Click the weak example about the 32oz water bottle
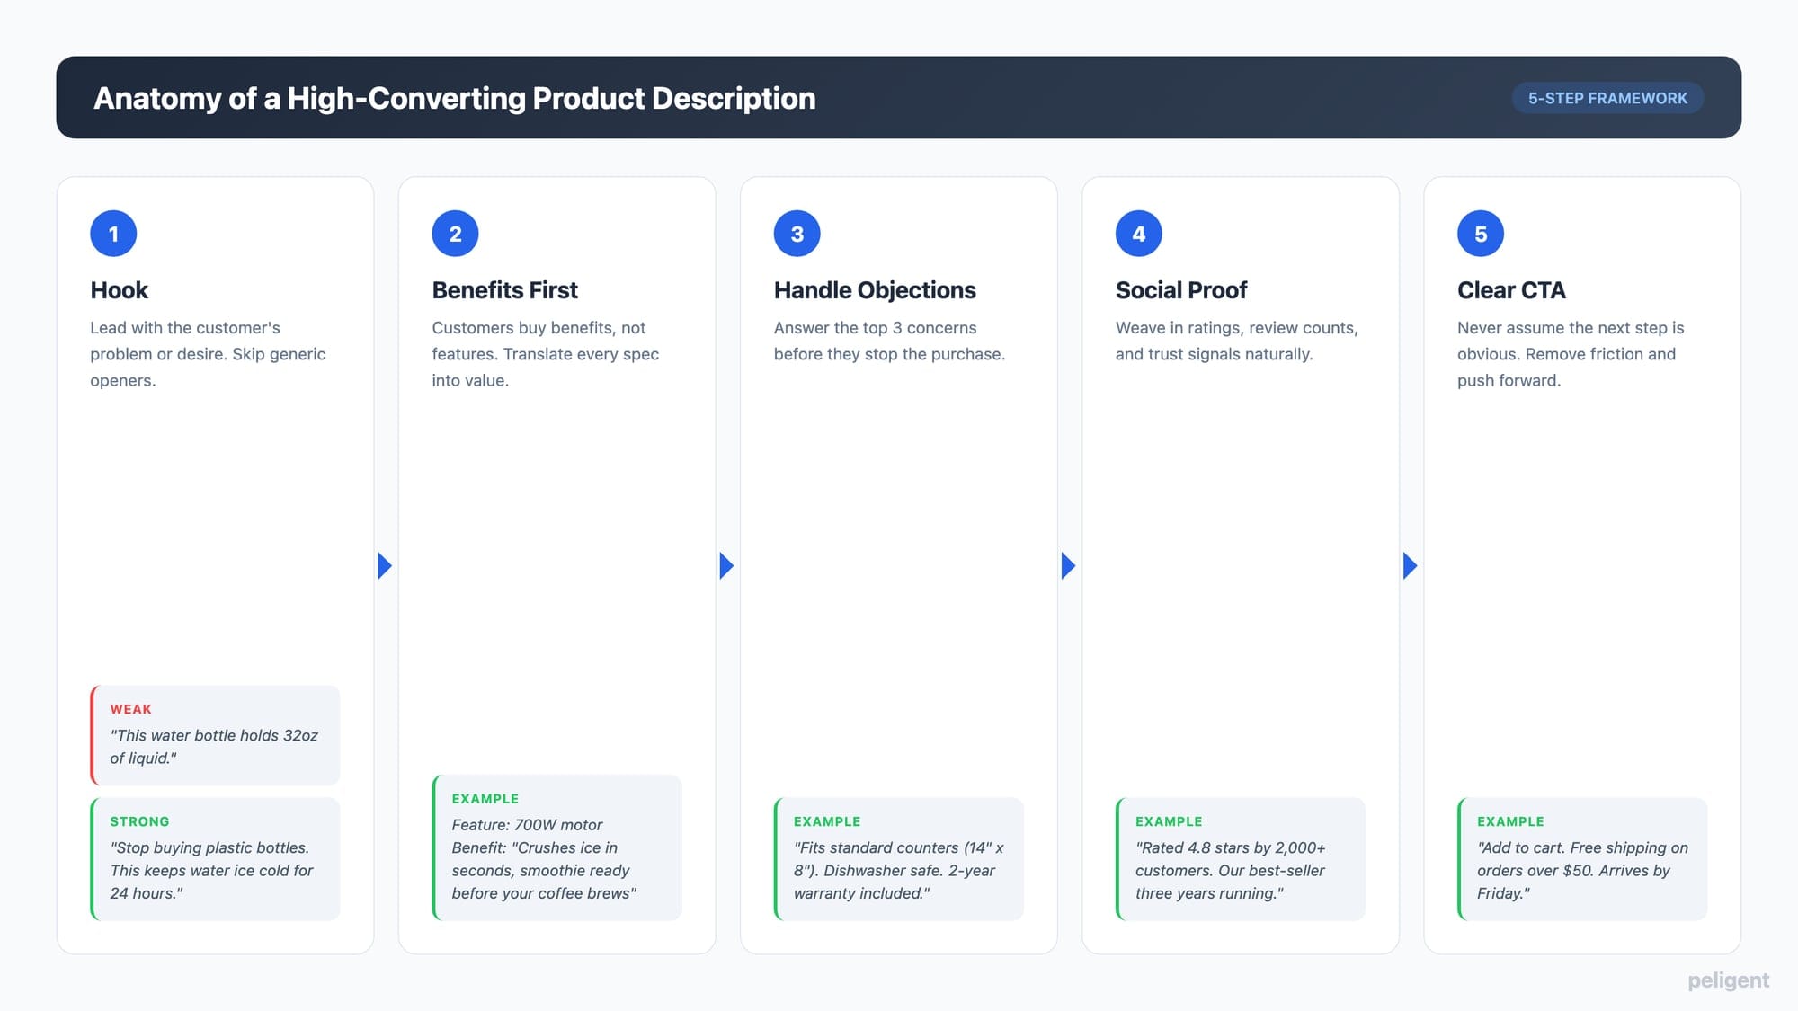 click(214, 747)
